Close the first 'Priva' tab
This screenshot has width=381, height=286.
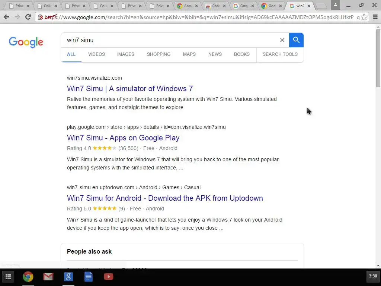point(28,6)
